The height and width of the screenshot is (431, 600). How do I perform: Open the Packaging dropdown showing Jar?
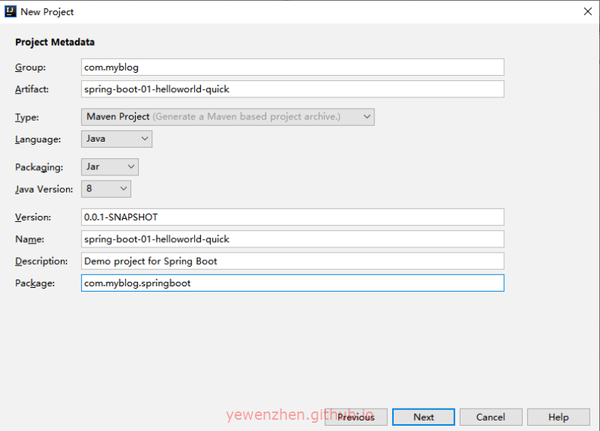click(109, 167)
